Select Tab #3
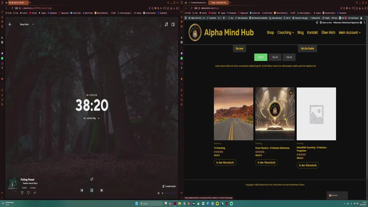 [x=289, y=57]
